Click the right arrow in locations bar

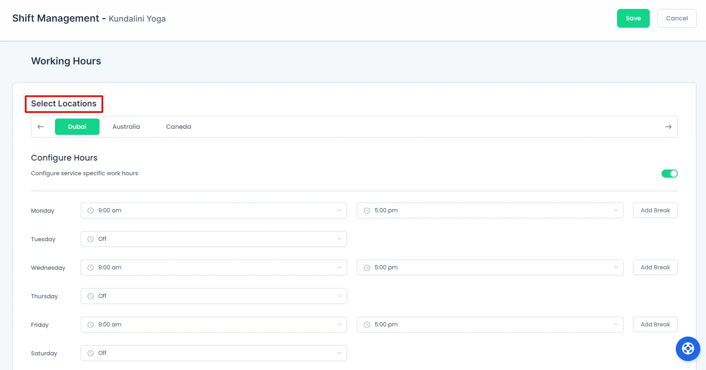pyautogui.click(x=668, y=127)
